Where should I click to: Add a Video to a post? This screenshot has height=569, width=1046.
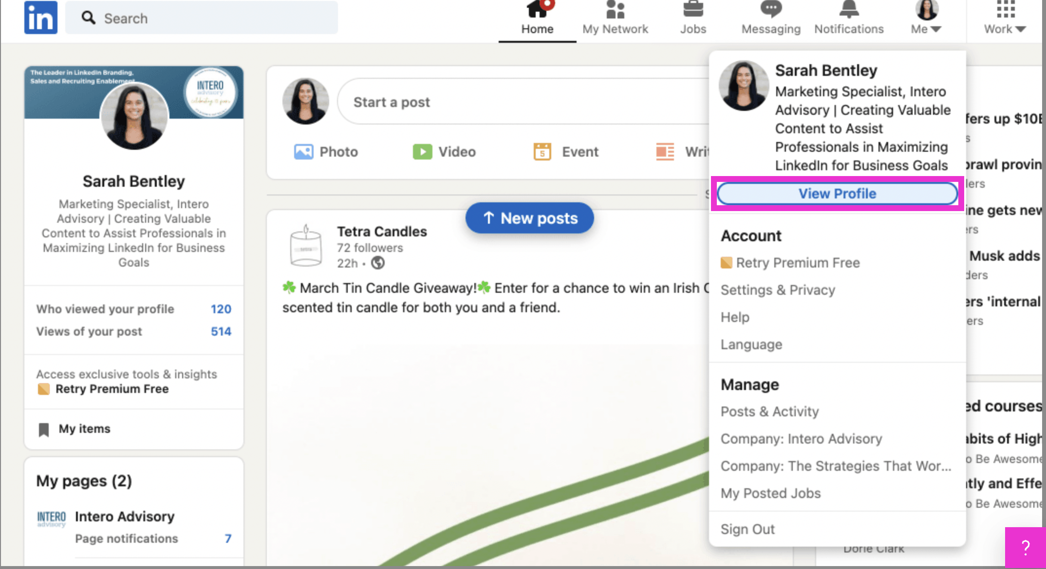click(x=444, y=152)
